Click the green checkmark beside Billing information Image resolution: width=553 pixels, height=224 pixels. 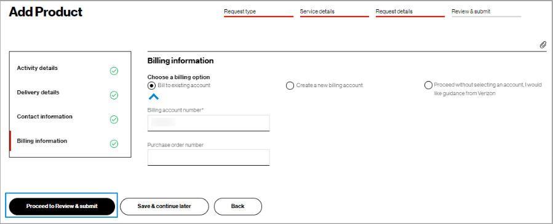pos(114,144)
